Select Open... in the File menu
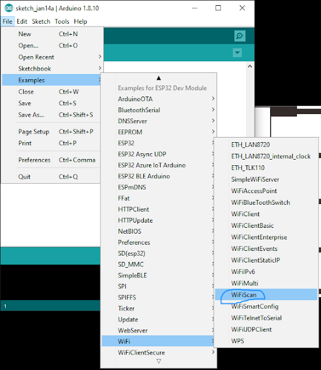Screen dimensions: 321x370 53,46
